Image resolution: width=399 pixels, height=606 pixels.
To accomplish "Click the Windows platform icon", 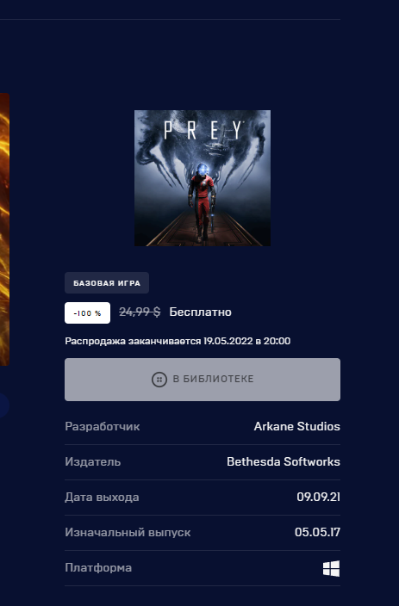I will (331, 568).
